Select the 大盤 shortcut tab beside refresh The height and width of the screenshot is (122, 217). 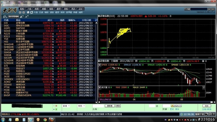coord(36,13)
